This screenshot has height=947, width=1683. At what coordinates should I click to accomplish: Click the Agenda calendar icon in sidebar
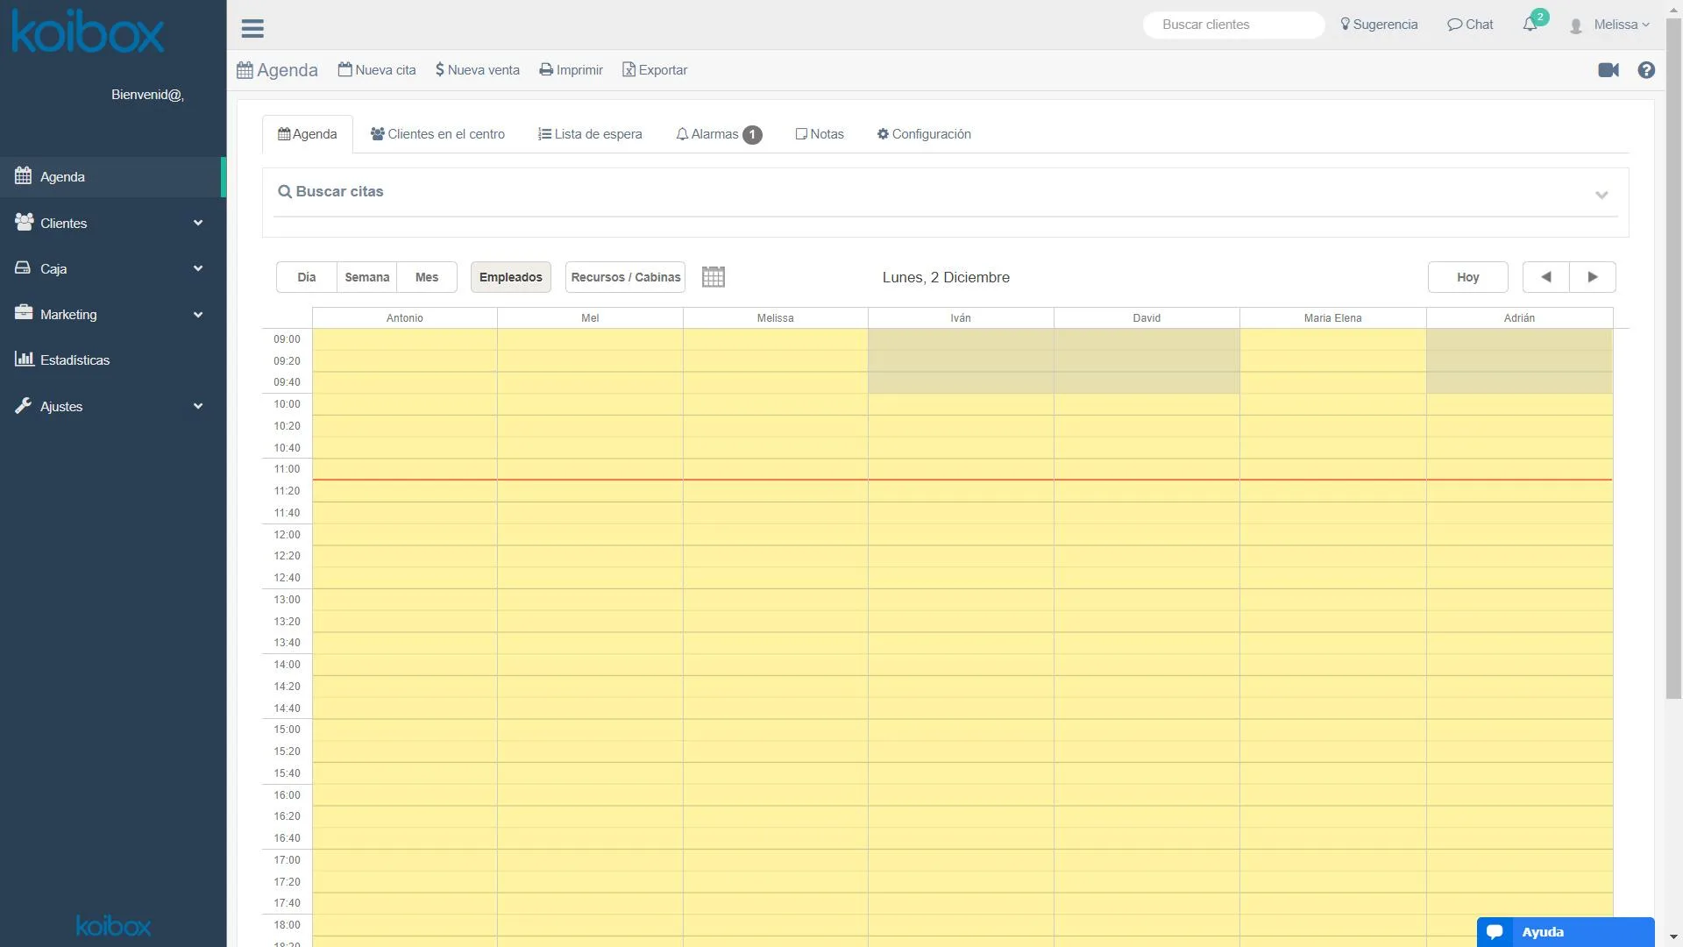point(24,176)
